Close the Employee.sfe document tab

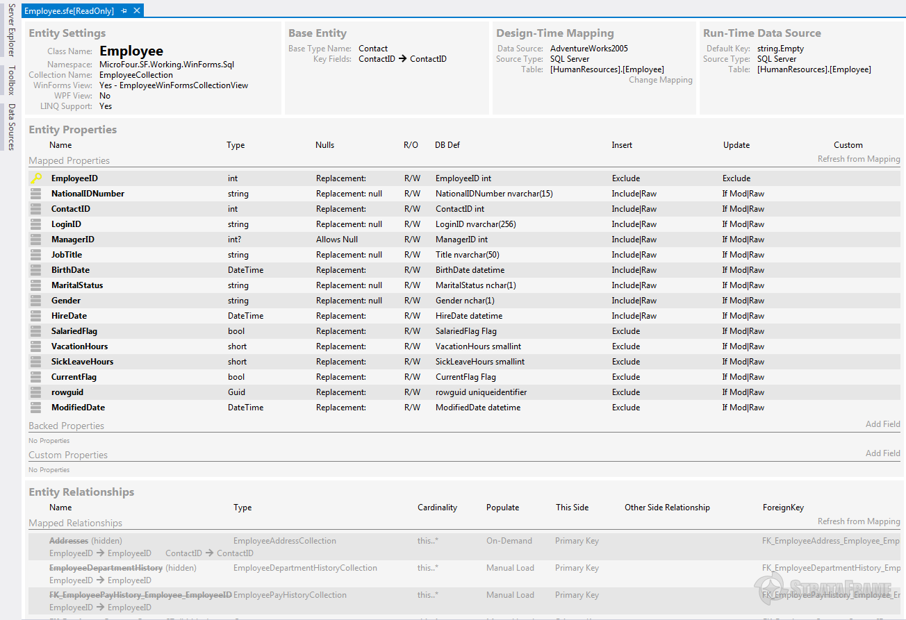click(137, 11)
